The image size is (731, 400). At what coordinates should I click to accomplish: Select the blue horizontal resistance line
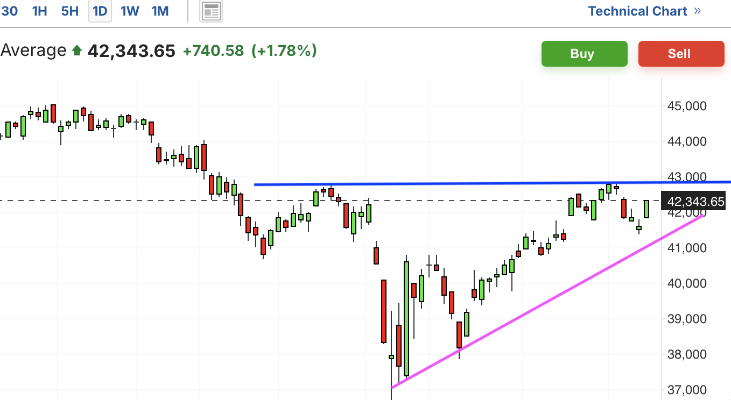coord(493,183)
